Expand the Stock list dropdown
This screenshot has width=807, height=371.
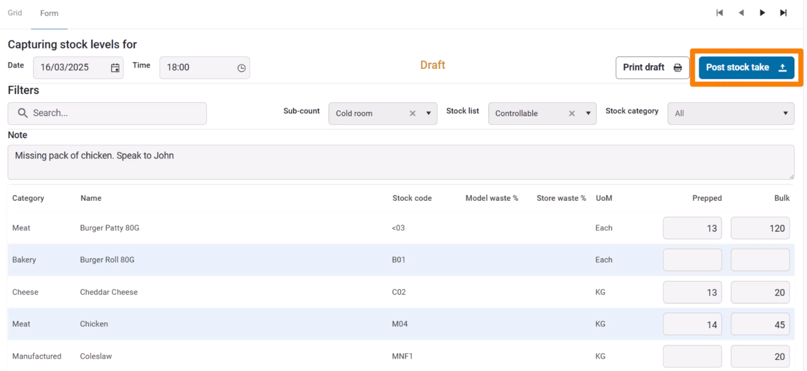pos(588,114)
